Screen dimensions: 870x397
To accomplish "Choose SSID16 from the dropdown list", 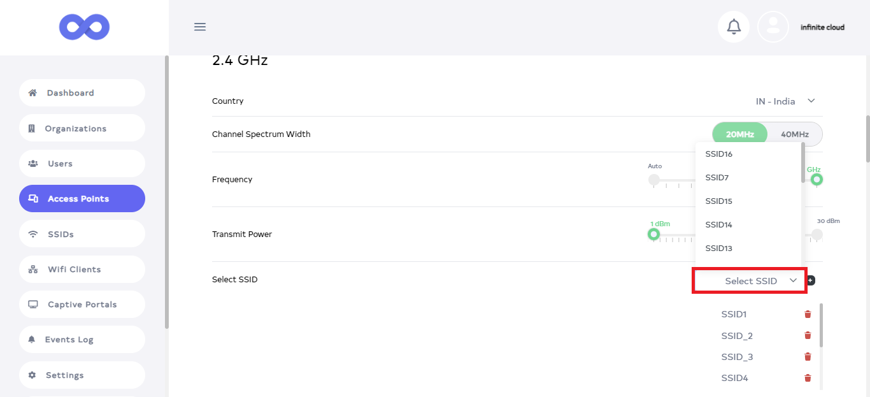I will click(719, 154).
